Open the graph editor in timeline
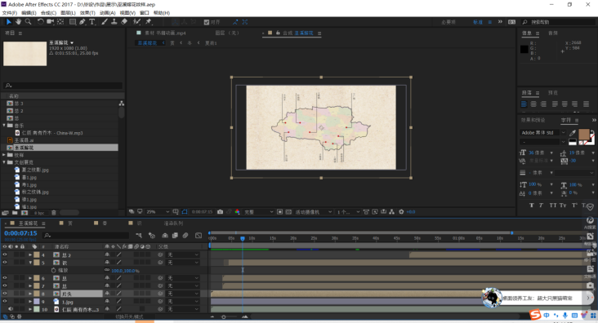Viewport: 598px width, 323px height. 199,236
